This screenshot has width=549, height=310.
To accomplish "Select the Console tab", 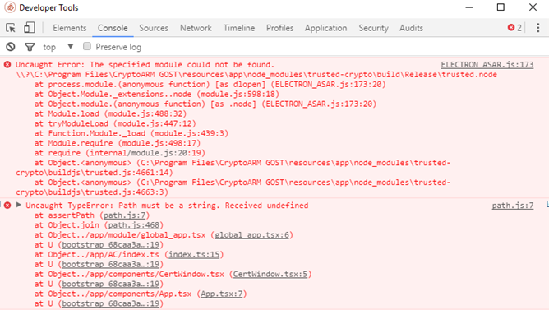I will 113,28.
